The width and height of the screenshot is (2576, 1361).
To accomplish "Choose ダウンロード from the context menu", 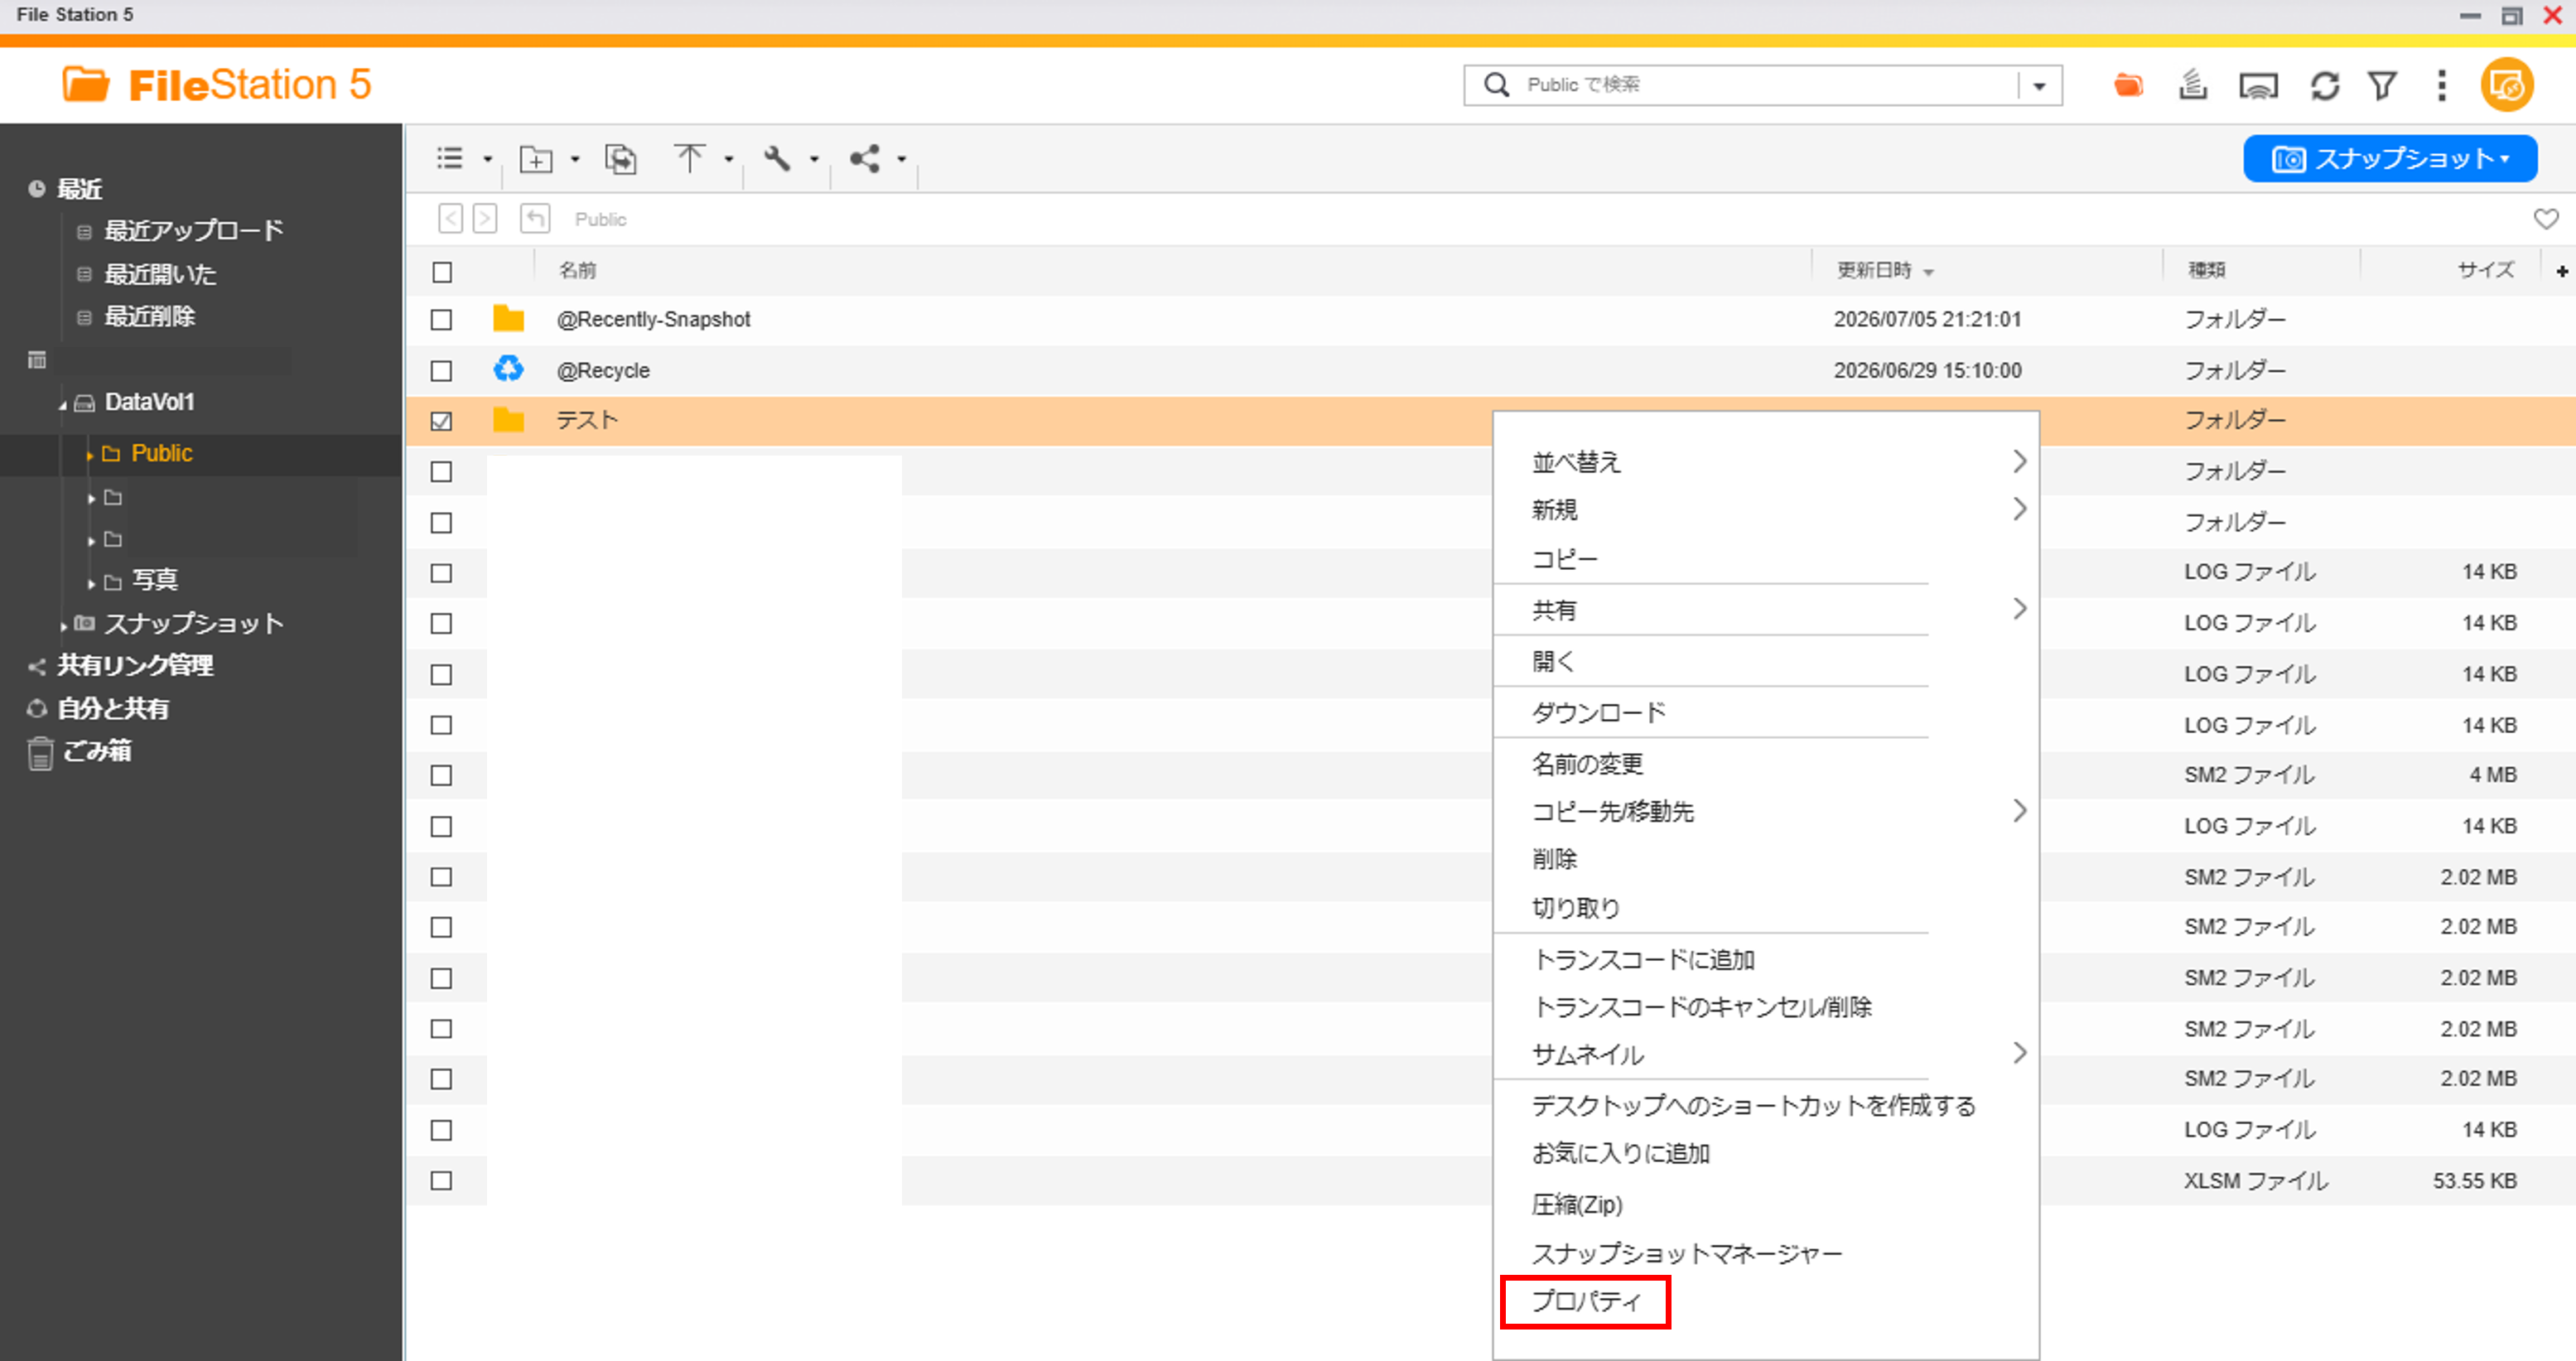I will [1598, 713].
